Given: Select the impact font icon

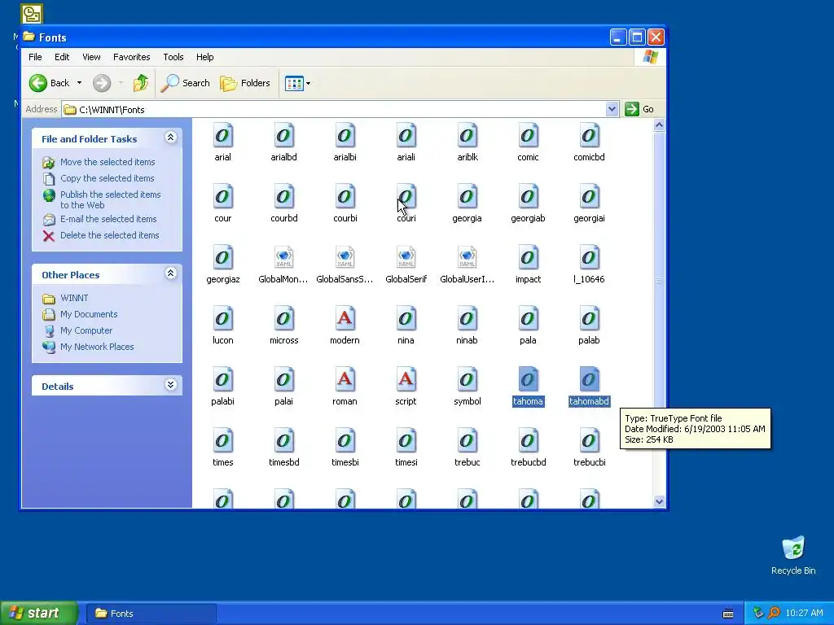Looking at the screenshot, I should [528, 258].
